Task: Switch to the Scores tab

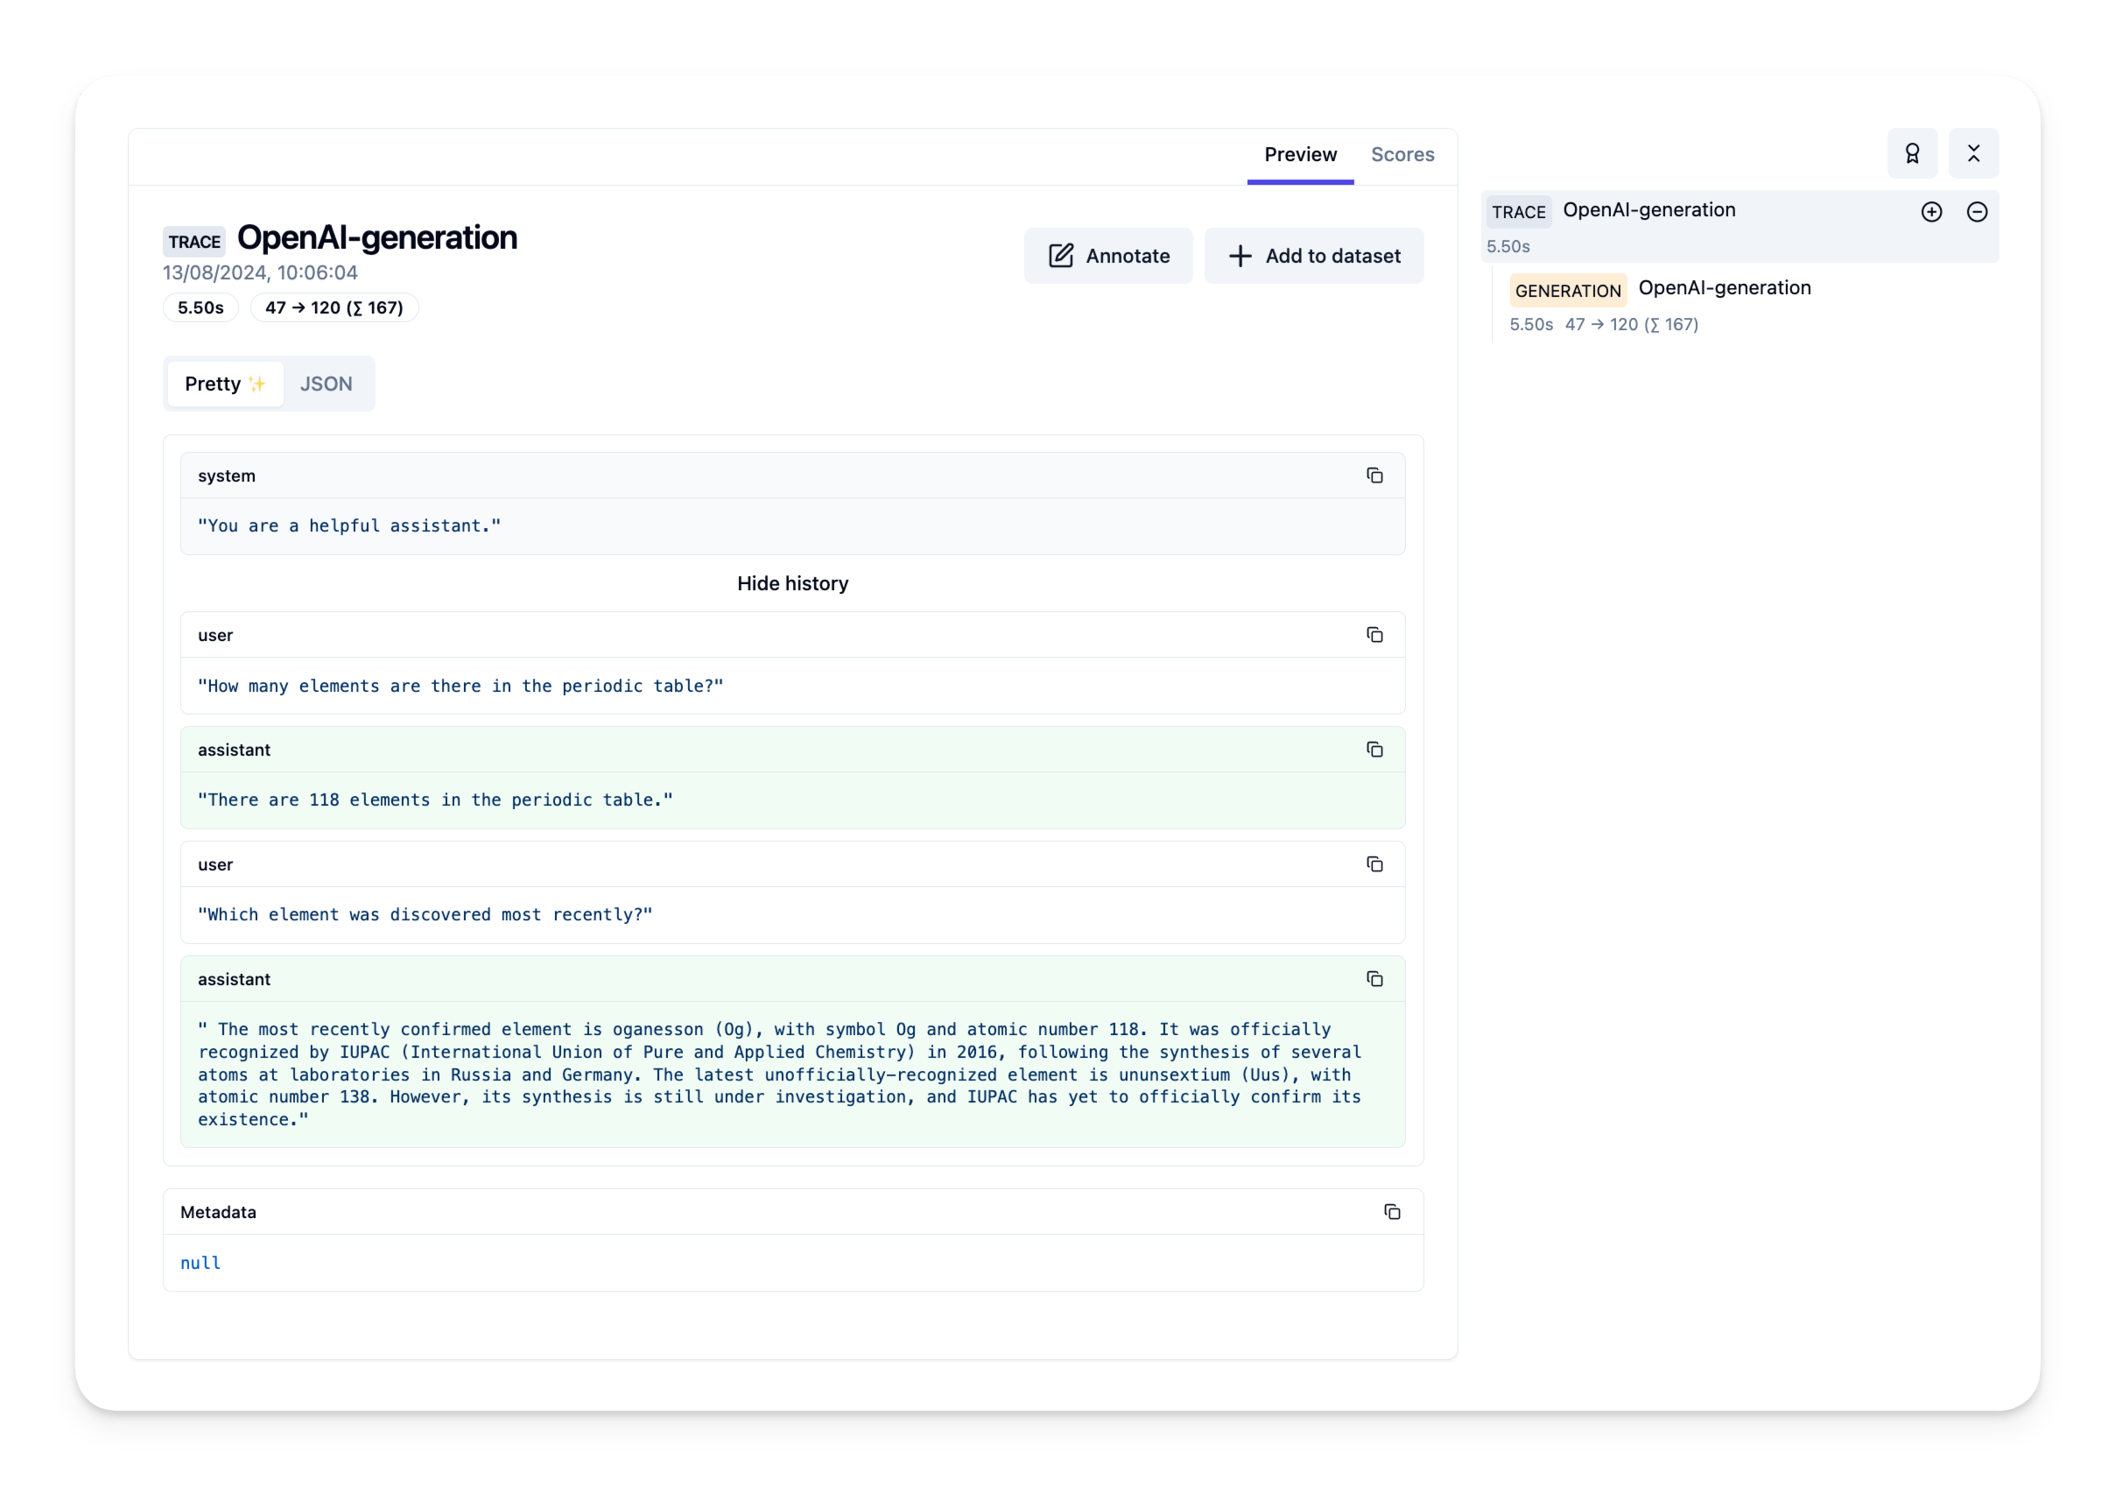Action: 1403,154
